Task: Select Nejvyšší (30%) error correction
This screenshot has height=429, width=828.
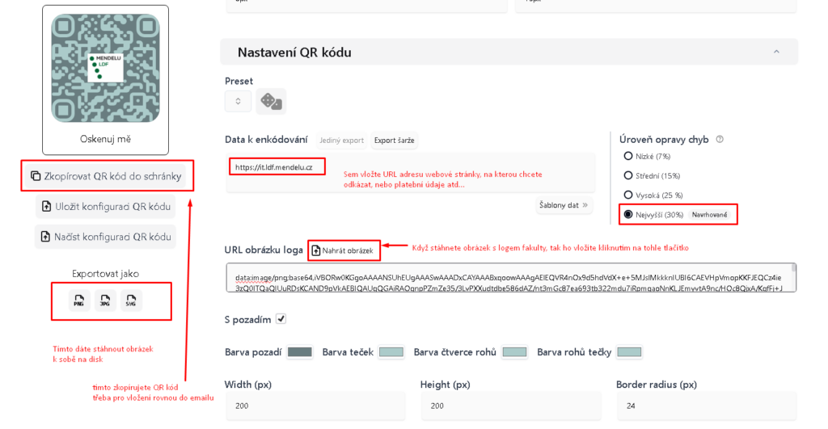Action: point(627,214)
